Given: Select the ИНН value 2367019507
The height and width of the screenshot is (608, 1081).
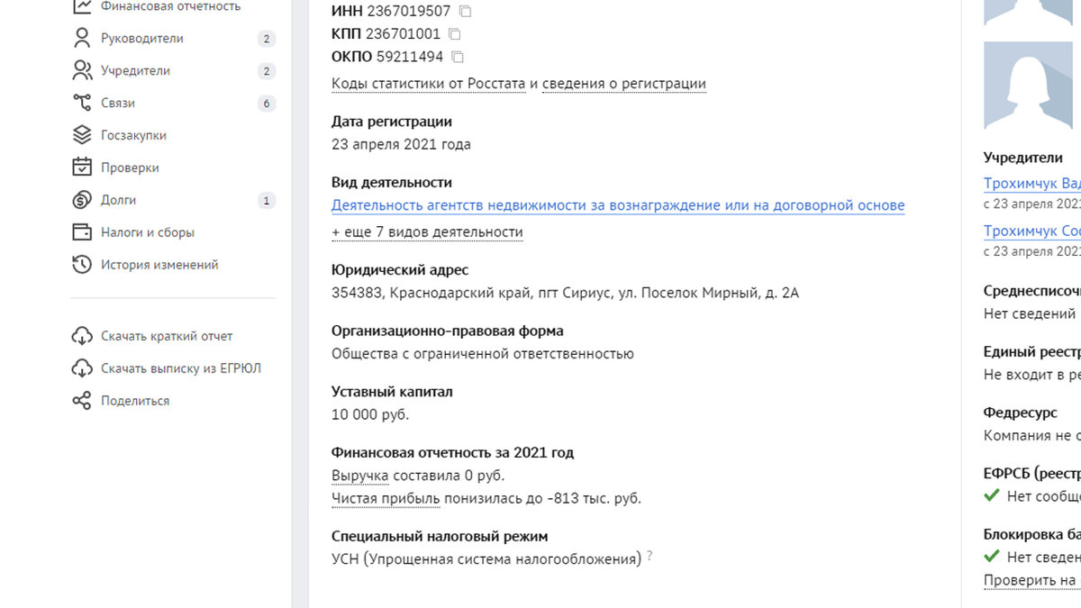Looking at the screenshot, I should pos(408,12).
